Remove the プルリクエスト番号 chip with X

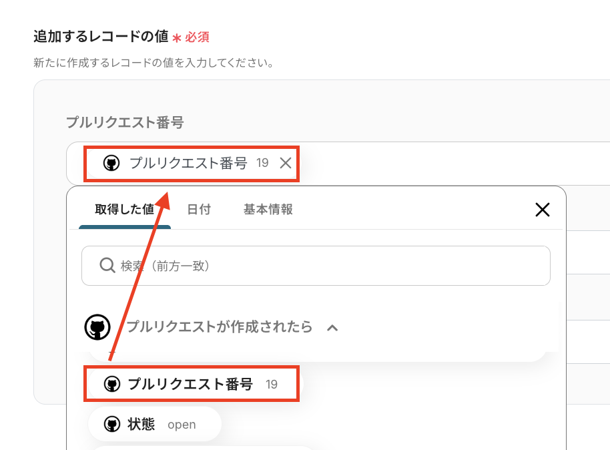[286, 163]
